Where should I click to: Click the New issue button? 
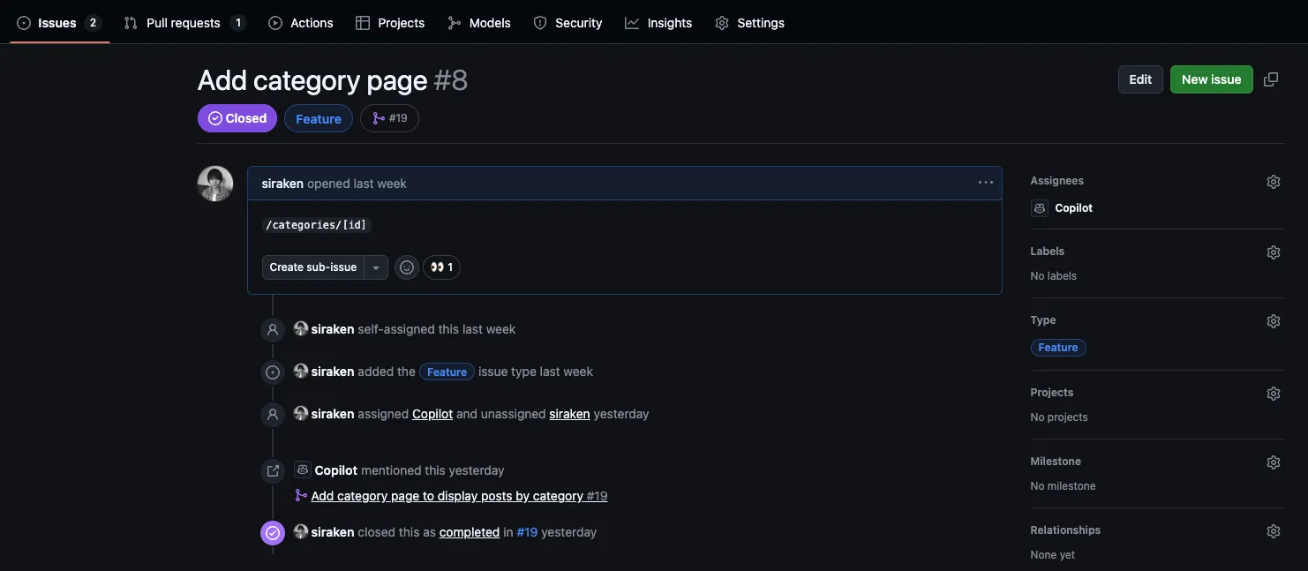pyautogui.click(x=1210, y=78)
